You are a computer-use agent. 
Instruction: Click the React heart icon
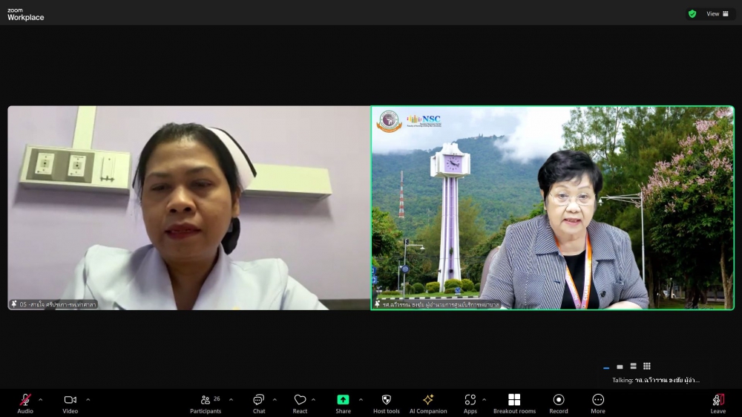tap(300, 400)
